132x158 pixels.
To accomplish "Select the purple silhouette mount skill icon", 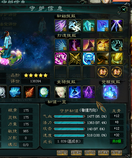I will 89,92.
